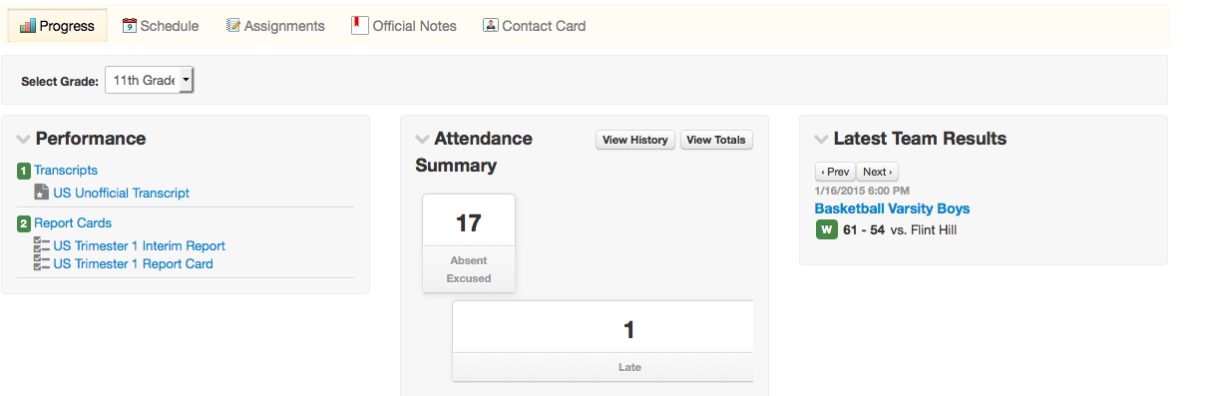1227x396 pixels.
Task: Click the green number 1 Transcripts badge
Action: pyautogui.click(x=24, y=171)
